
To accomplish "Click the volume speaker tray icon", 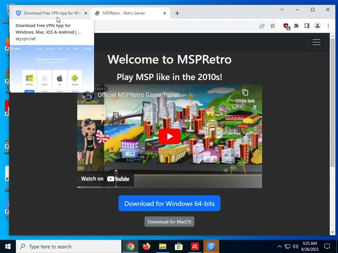I will coord(295,246).
